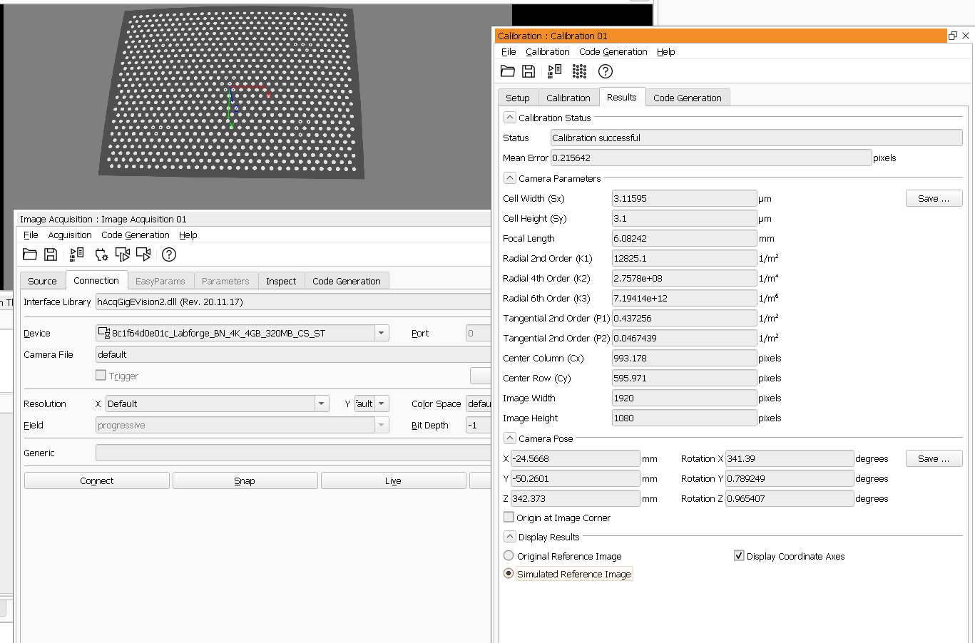Switch to the Setup tab
Viewport: 975px width, 643px height.
(x=517, y=98)
